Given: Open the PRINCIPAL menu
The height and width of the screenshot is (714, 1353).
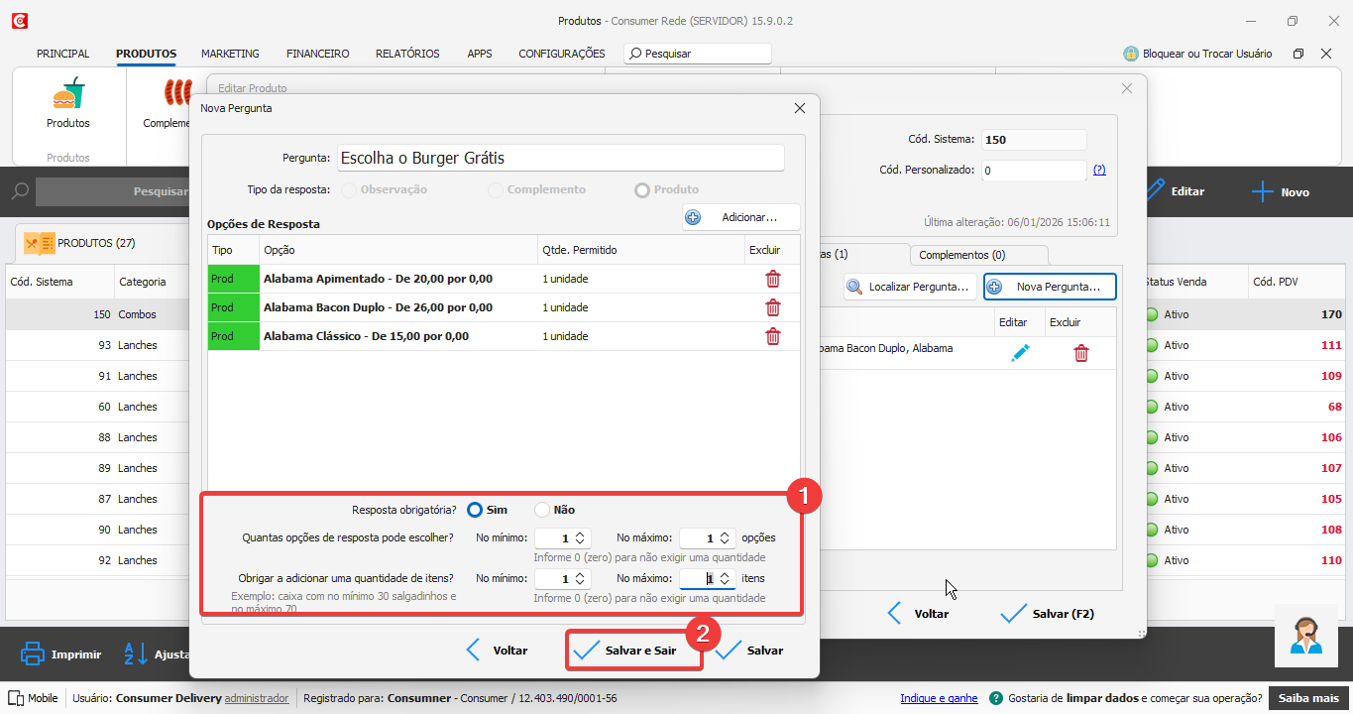Looking at the screenshot, I should point(63,54).
